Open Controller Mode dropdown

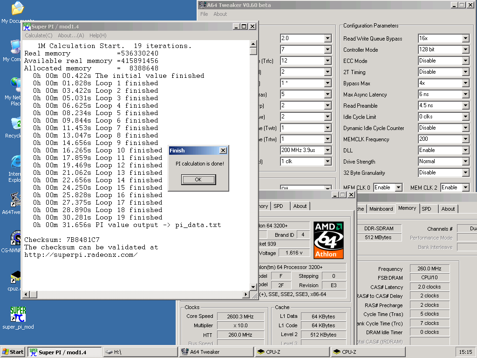465,49
